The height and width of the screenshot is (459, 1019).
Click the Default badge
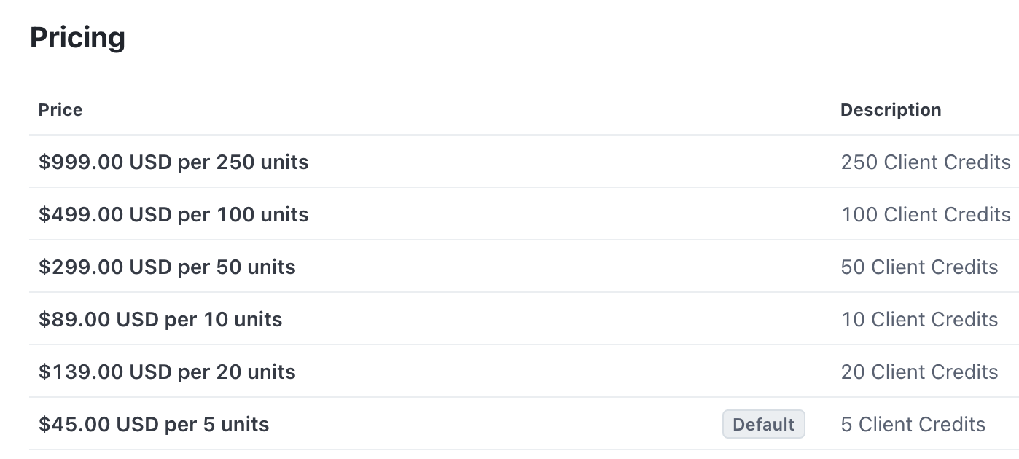pyautogui.click(x=763, y=424)
